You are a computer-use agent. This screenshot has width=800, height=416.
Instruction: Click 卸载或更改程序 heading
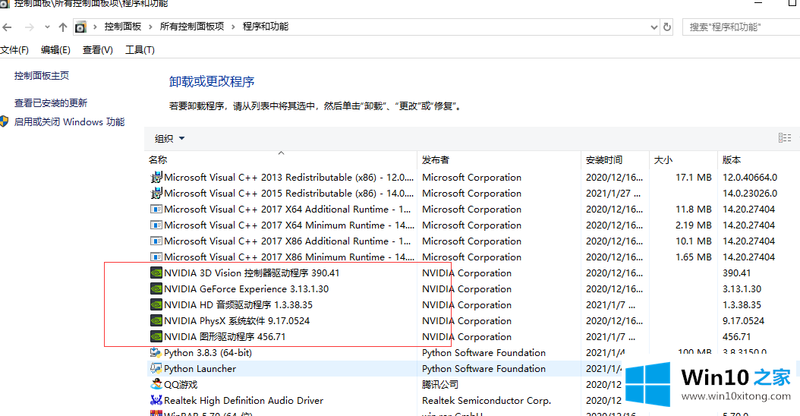[x=212, y=82]
